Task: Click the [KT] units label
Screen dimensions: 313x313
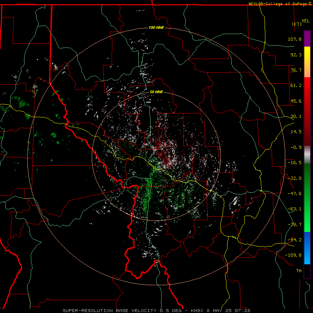Action: tap(297, 24)
